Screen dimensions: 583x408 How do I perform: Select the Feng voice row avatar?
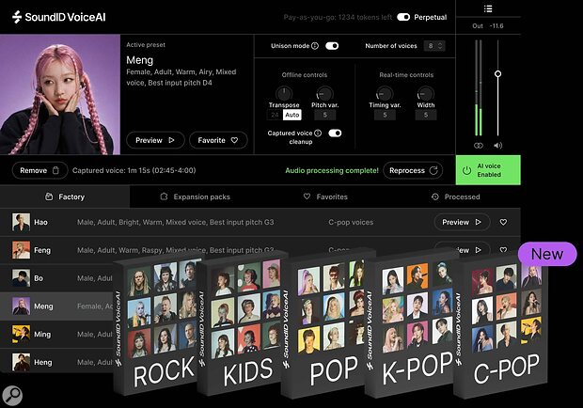(21, 250)
